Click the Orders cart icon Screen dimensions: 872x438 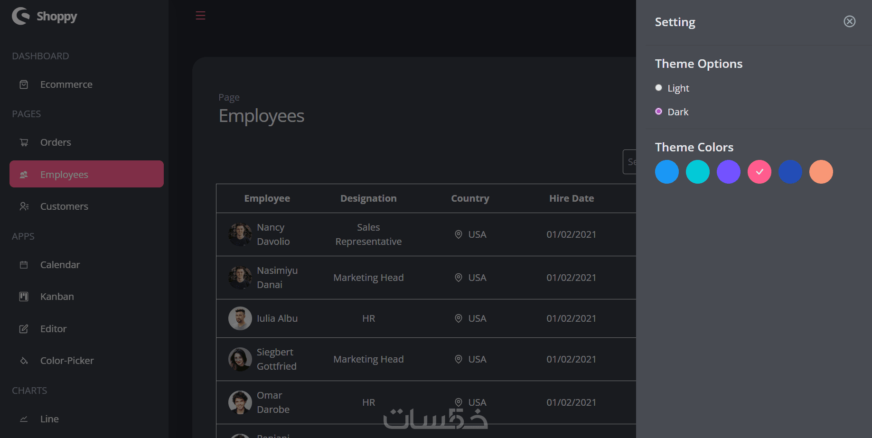[24, 142]
